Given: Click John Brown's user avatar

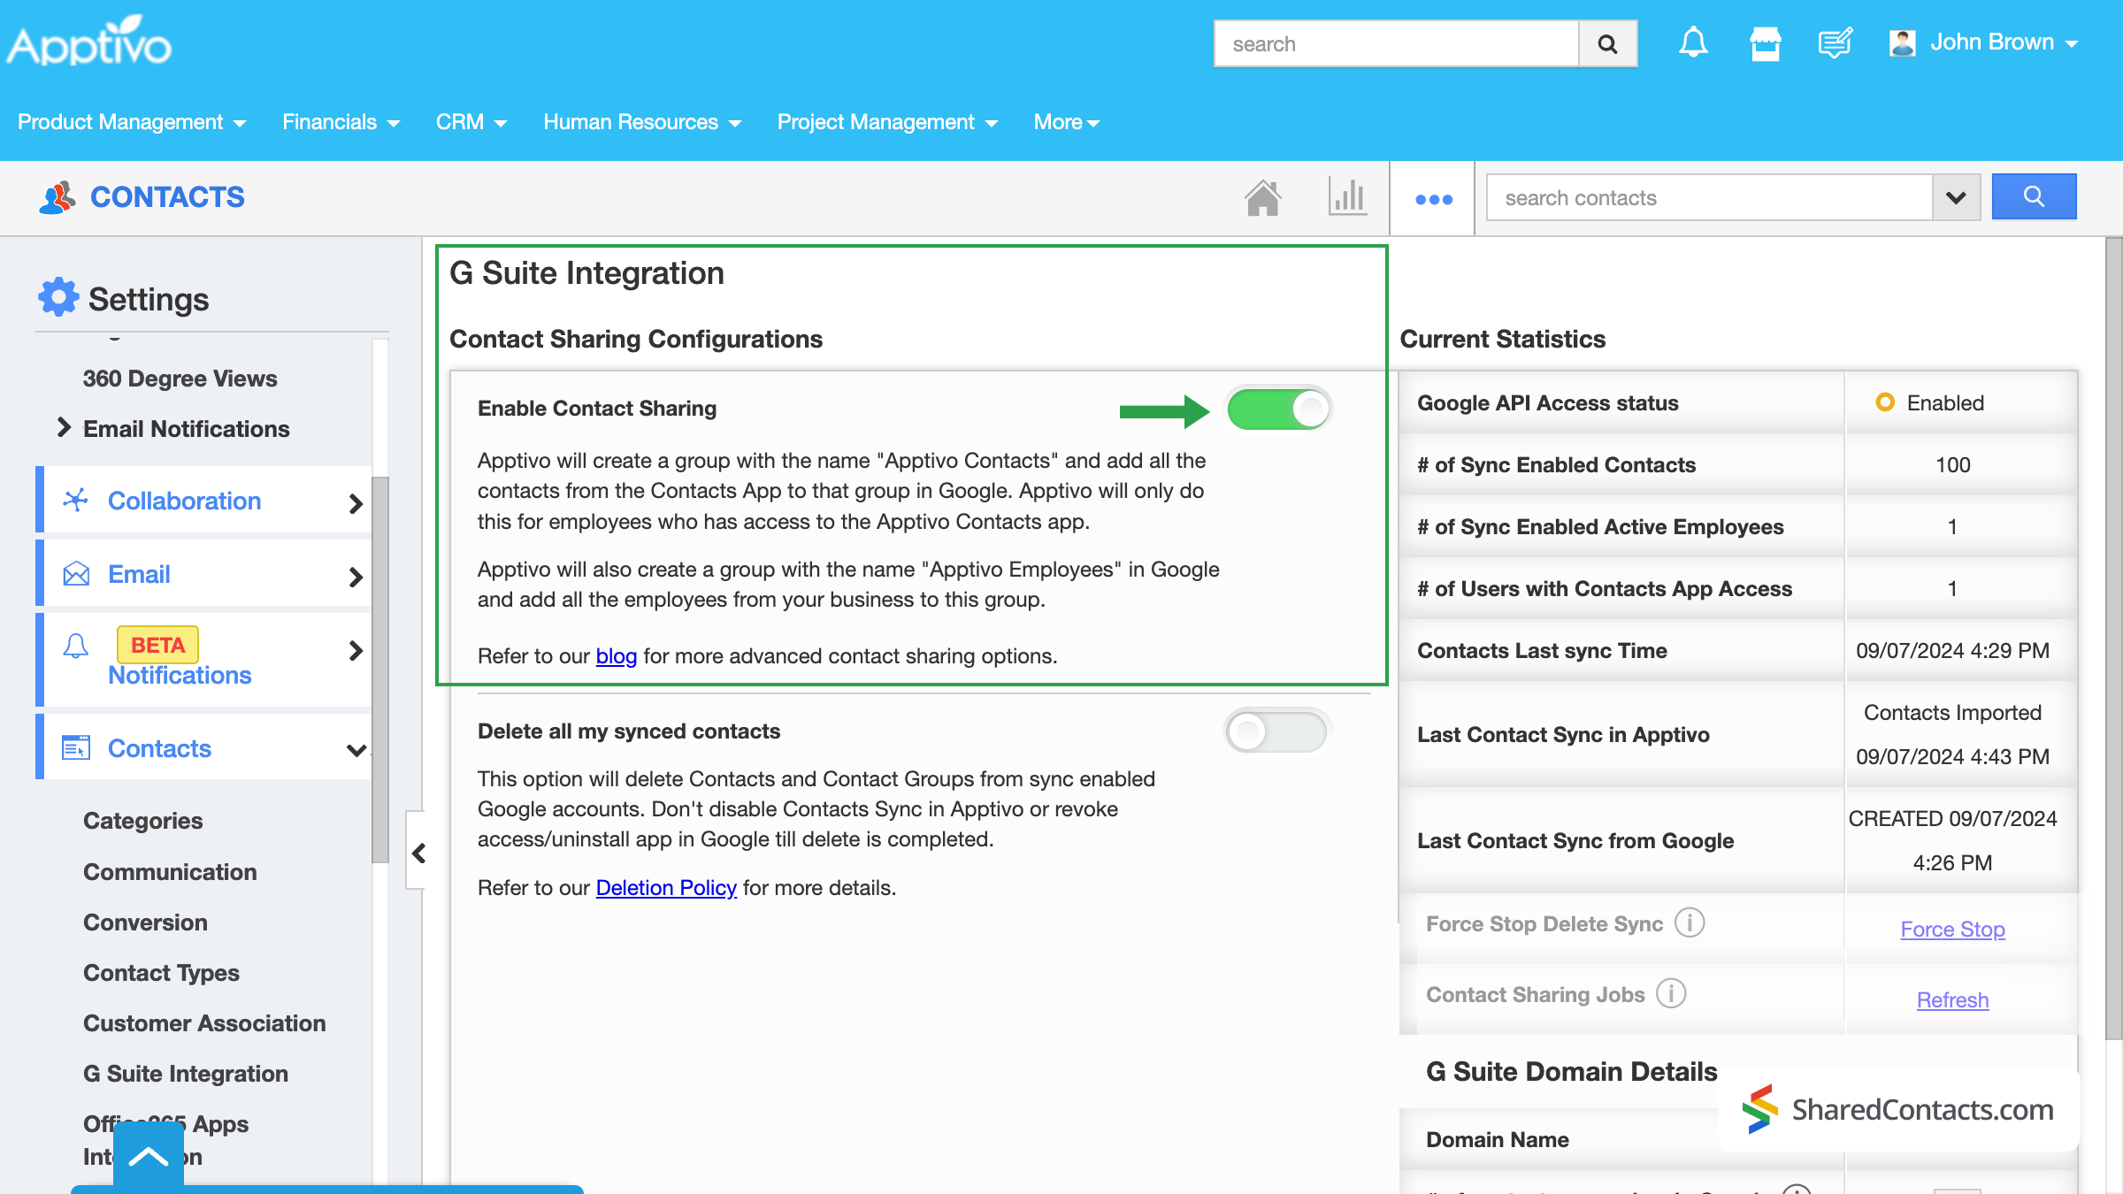Looking at the screenshot, I should [1902, 42].
